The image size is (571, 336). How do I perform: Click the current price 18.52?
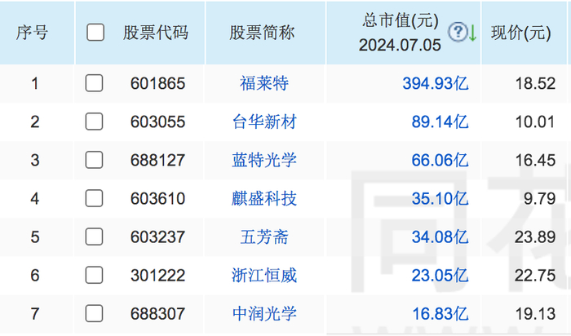click(x=535, y=83)
